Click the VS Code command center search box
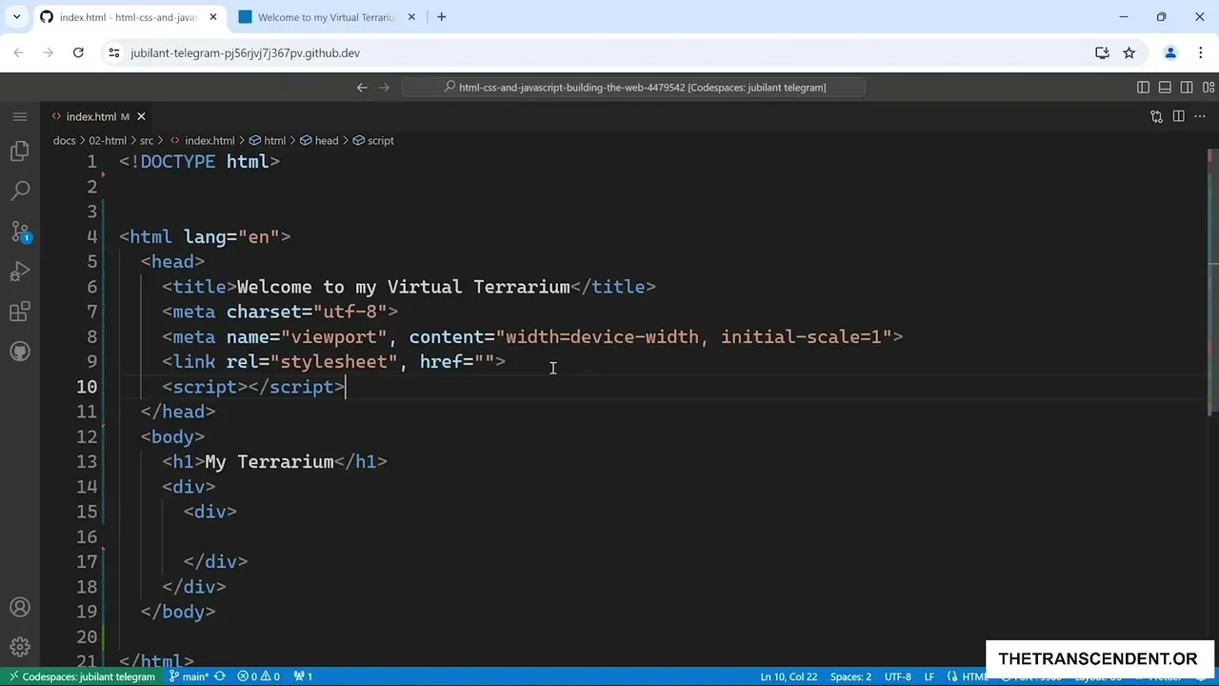 point(633,87)
